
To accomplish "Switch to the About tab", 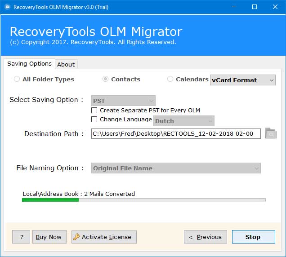I will tap(66, 64).
